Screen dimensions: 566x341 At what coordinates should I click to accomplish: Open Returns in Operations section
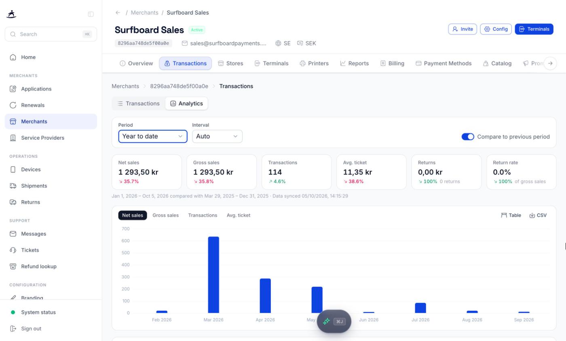tap(51, 202)
